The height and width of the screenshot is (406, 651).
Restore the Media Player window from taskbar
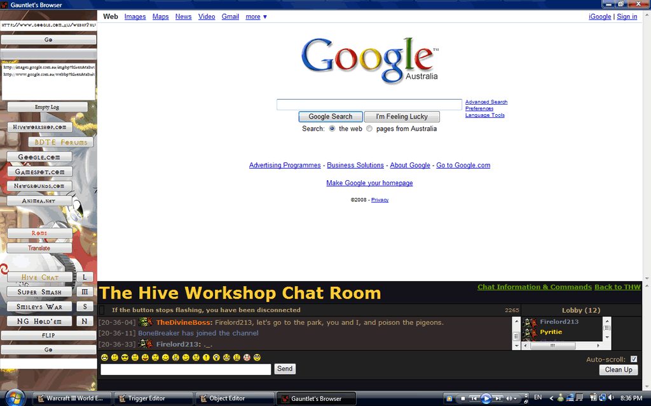[526, 402]
